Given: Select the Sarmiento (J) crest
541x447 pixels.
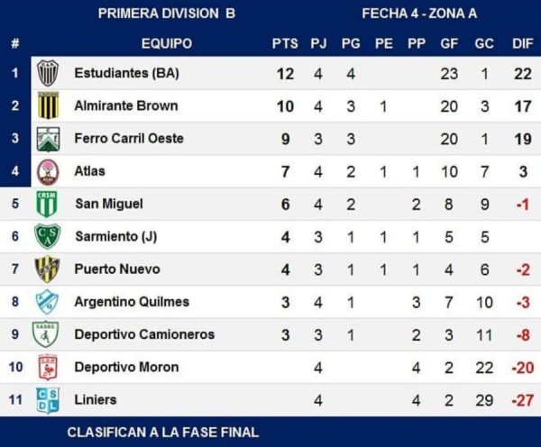Looking at the screenshot, I should (x=48, y=236).
